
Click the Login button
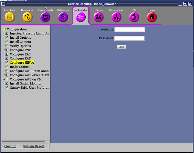[x=122, y=47]
